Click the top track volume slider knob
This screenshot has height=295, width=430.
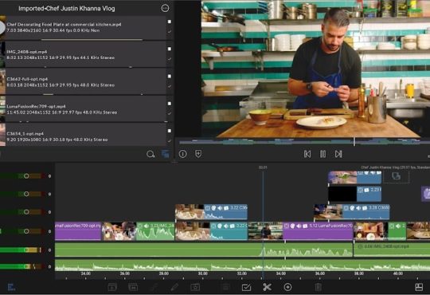pos(26,175)
